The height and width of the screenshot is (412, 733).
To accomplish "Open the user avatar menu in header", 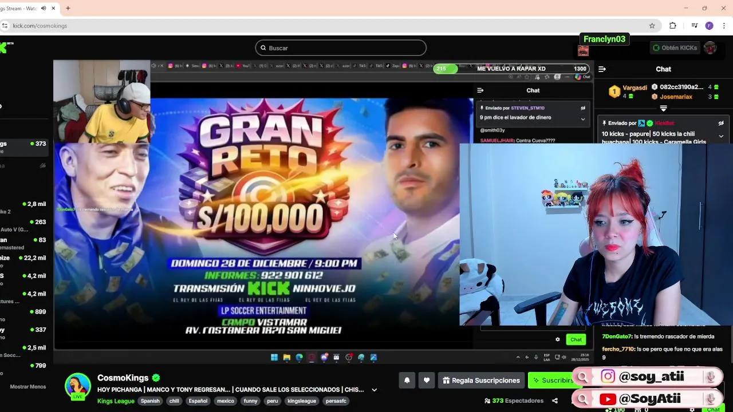I will pos(710,47).
